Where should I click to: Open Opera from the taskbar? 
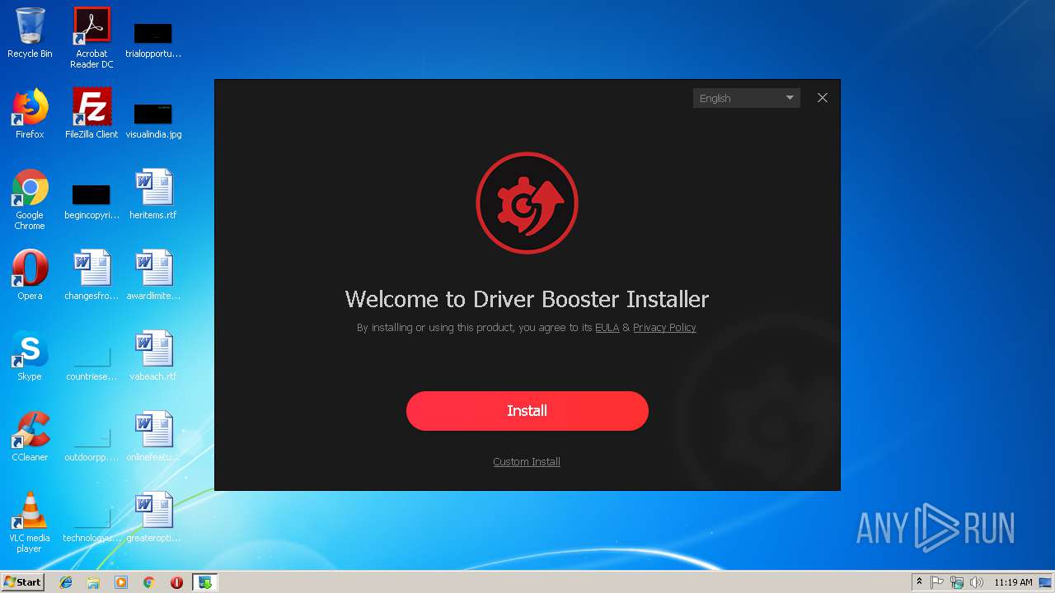[176, 582]
